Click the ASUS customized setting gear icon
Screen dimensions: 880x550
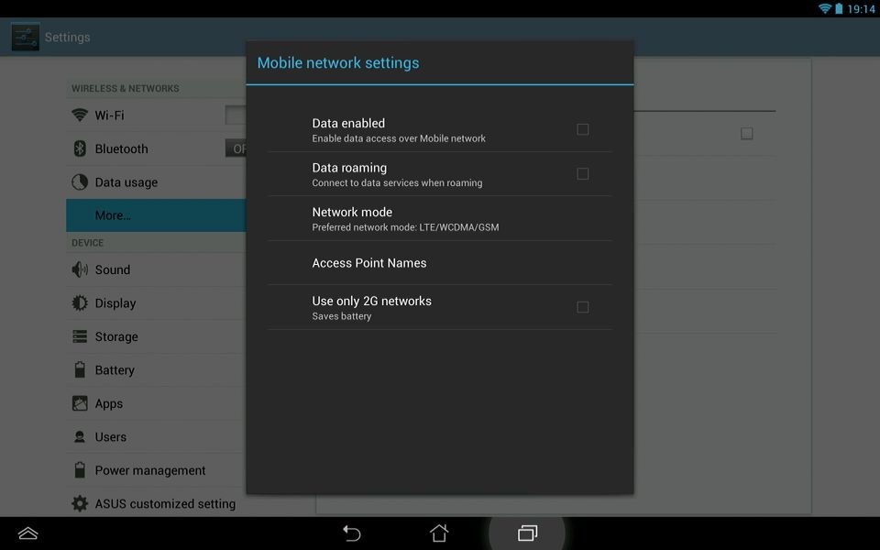click(x=80, y=503)
